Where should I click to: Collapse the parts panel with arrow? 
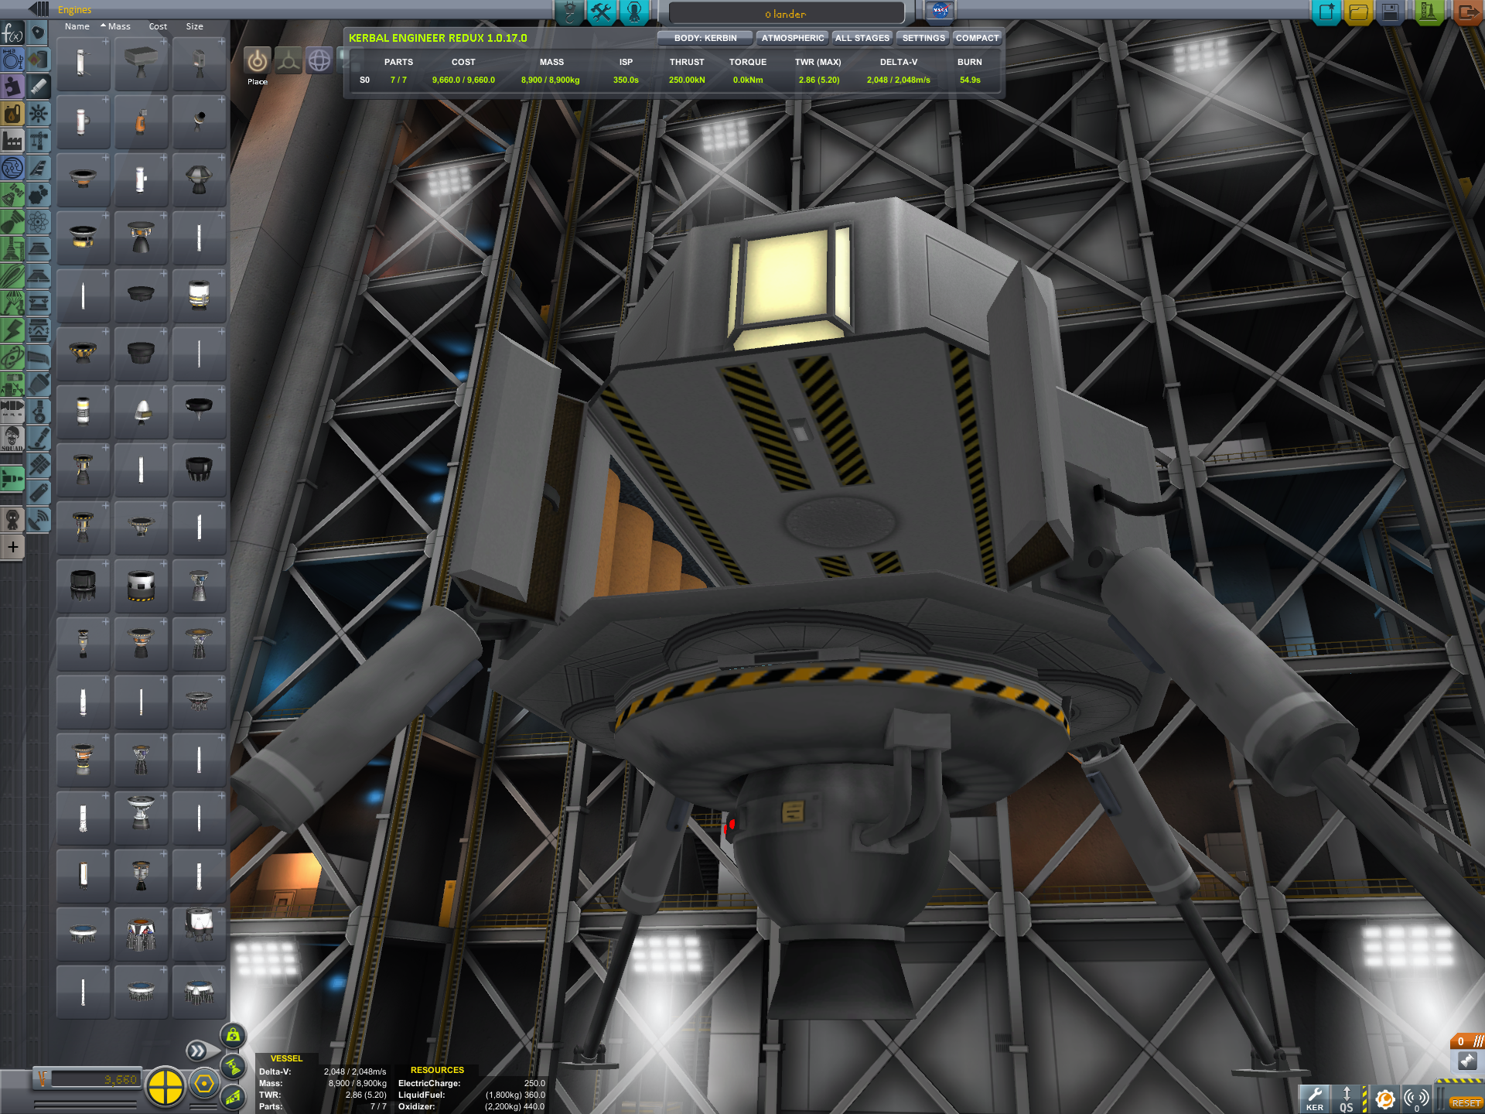pos(39,9)
